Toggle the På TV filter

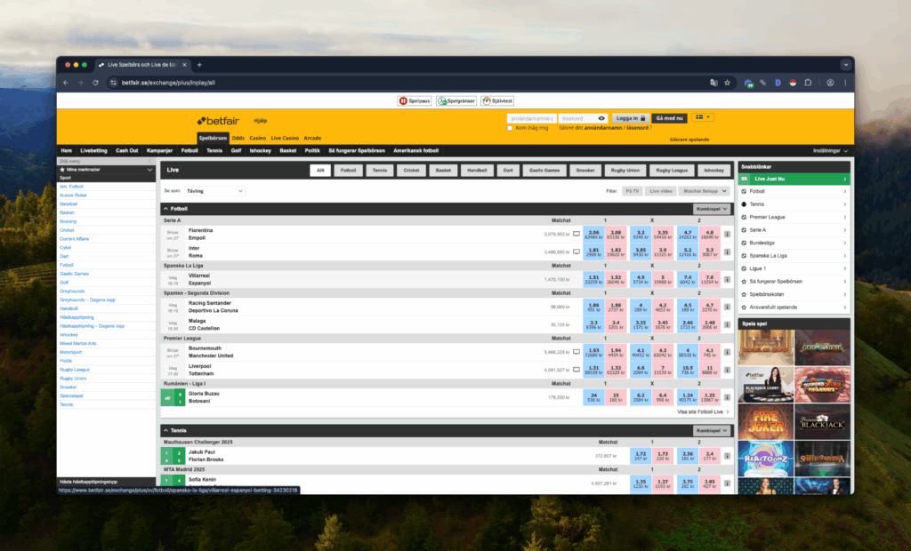(633, 191)
